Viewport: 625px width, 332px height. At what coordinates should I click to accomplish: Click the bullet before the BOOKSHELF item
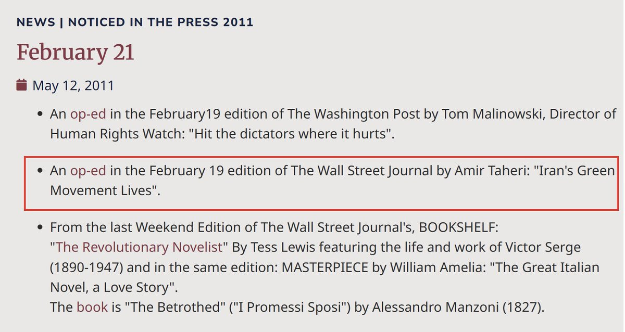click(x=40, y=228)
